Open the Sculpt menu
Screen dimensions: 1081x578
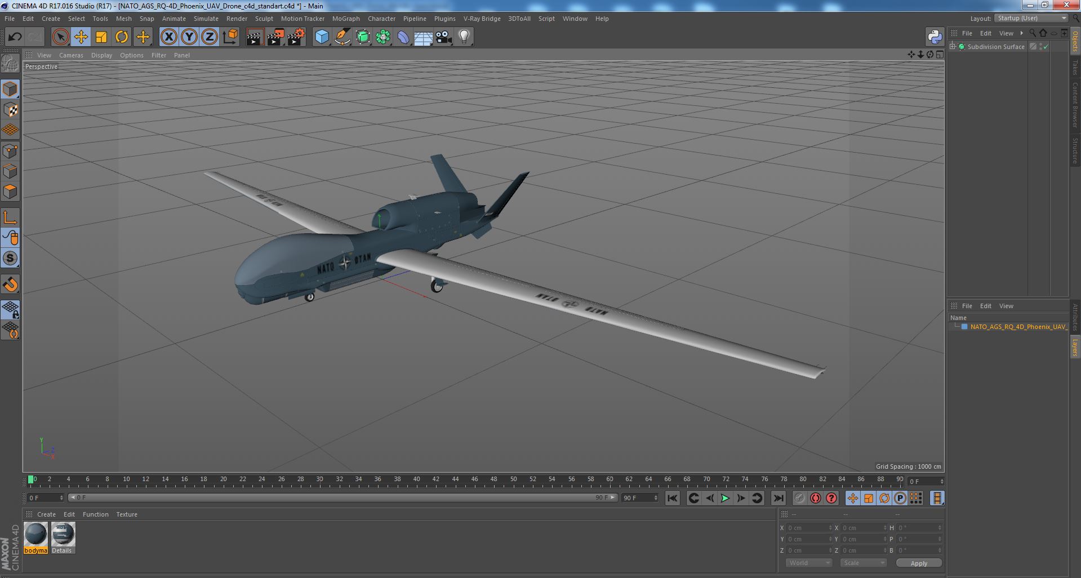[x=264, y=19]
